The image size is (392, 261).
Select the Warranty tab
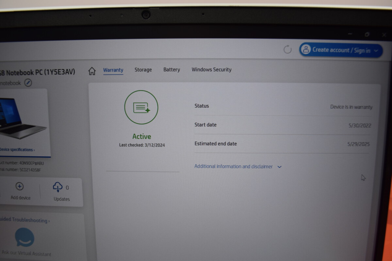(x=113, y=70)
